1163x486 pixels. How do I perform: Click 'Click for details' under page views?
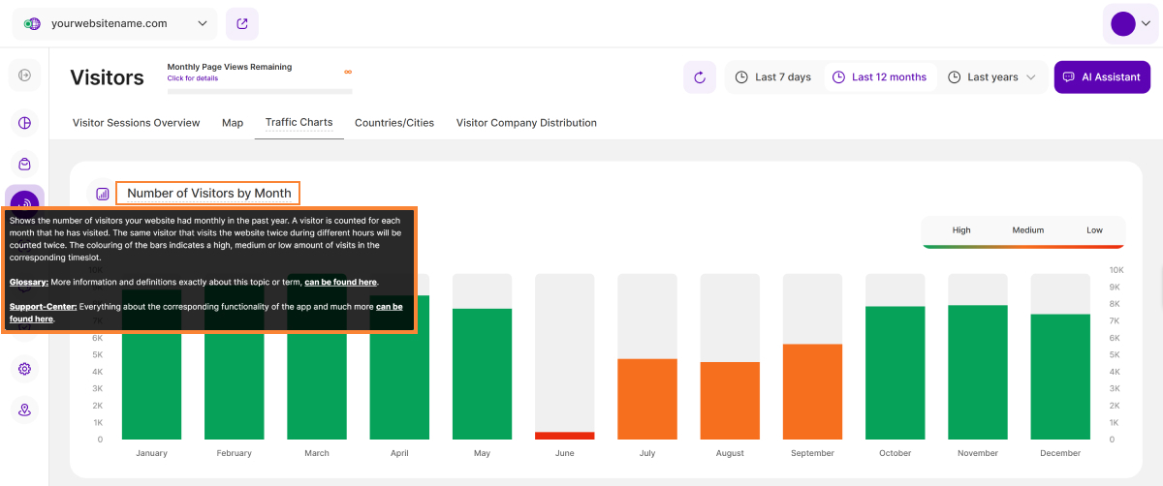pos(192,78)
